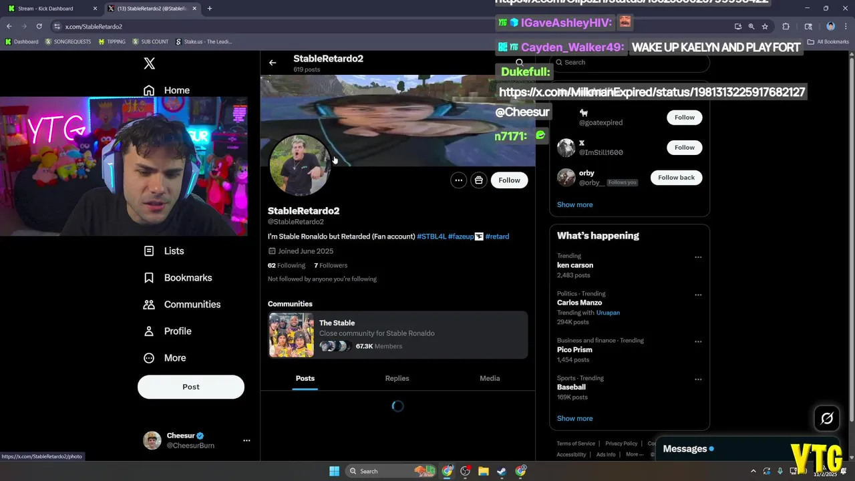Select the Replies tab
This screenshot has width=855, height=481.
pyautogui.click(x=397, y=379)
